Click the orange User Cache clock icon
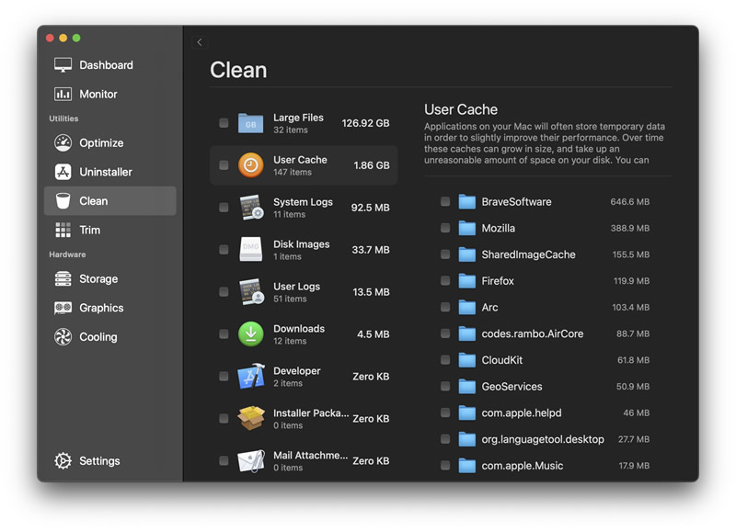This screenshot has height=531, width=736. point(250,165)
